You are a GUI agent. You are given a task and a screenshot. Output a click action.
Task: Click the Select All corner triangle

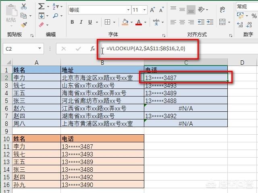tap(8, 62)
